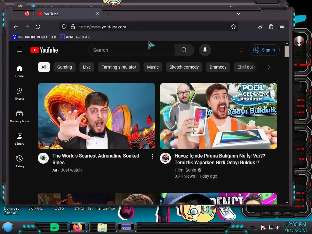Viewport: 312px width, 234px height.
Task: Click the page scrollbar down arrow
Action: 287,202
